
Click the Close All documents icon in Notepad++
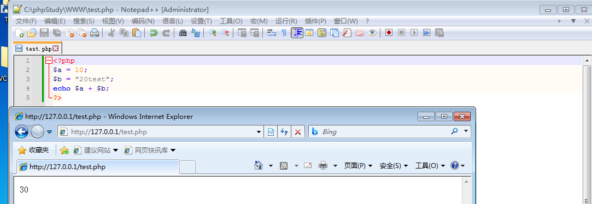(82, 33)
